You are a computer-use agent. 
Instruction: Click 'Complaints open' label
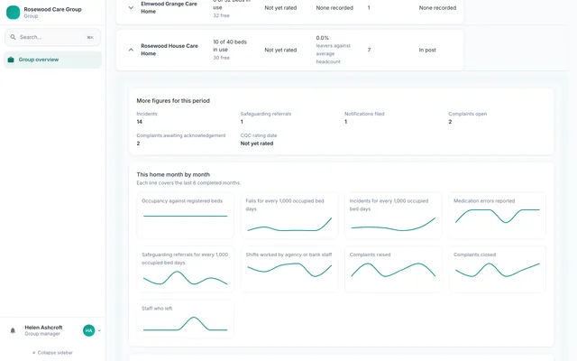(467, 114)
